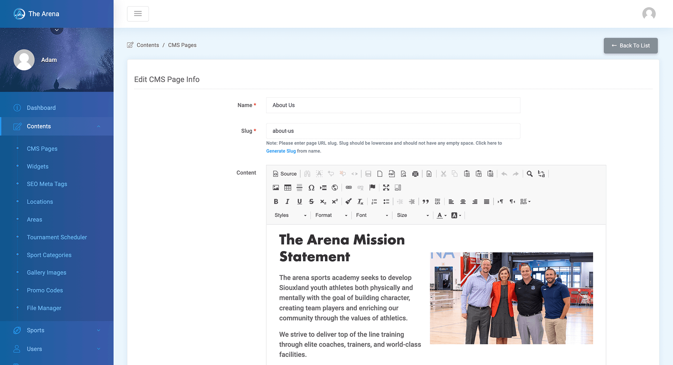Open Dashboard in the sidebar
Image resolution: width=673 pixels, height=365 pixels.
(41, 108)
